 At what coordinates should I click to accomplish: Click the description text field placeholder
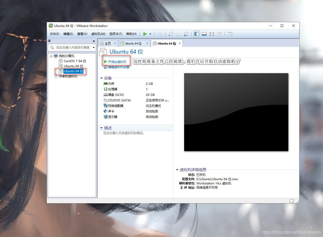(124, 133)
